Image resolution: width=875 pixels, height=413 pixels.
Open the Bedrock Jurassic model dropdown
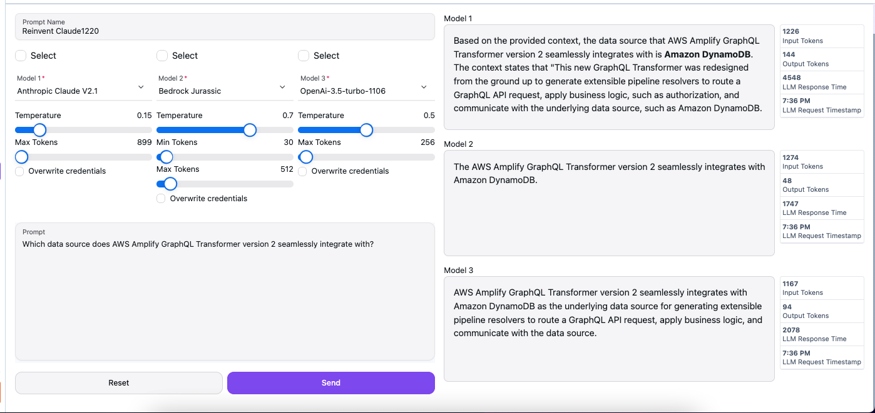pos(225,87)
